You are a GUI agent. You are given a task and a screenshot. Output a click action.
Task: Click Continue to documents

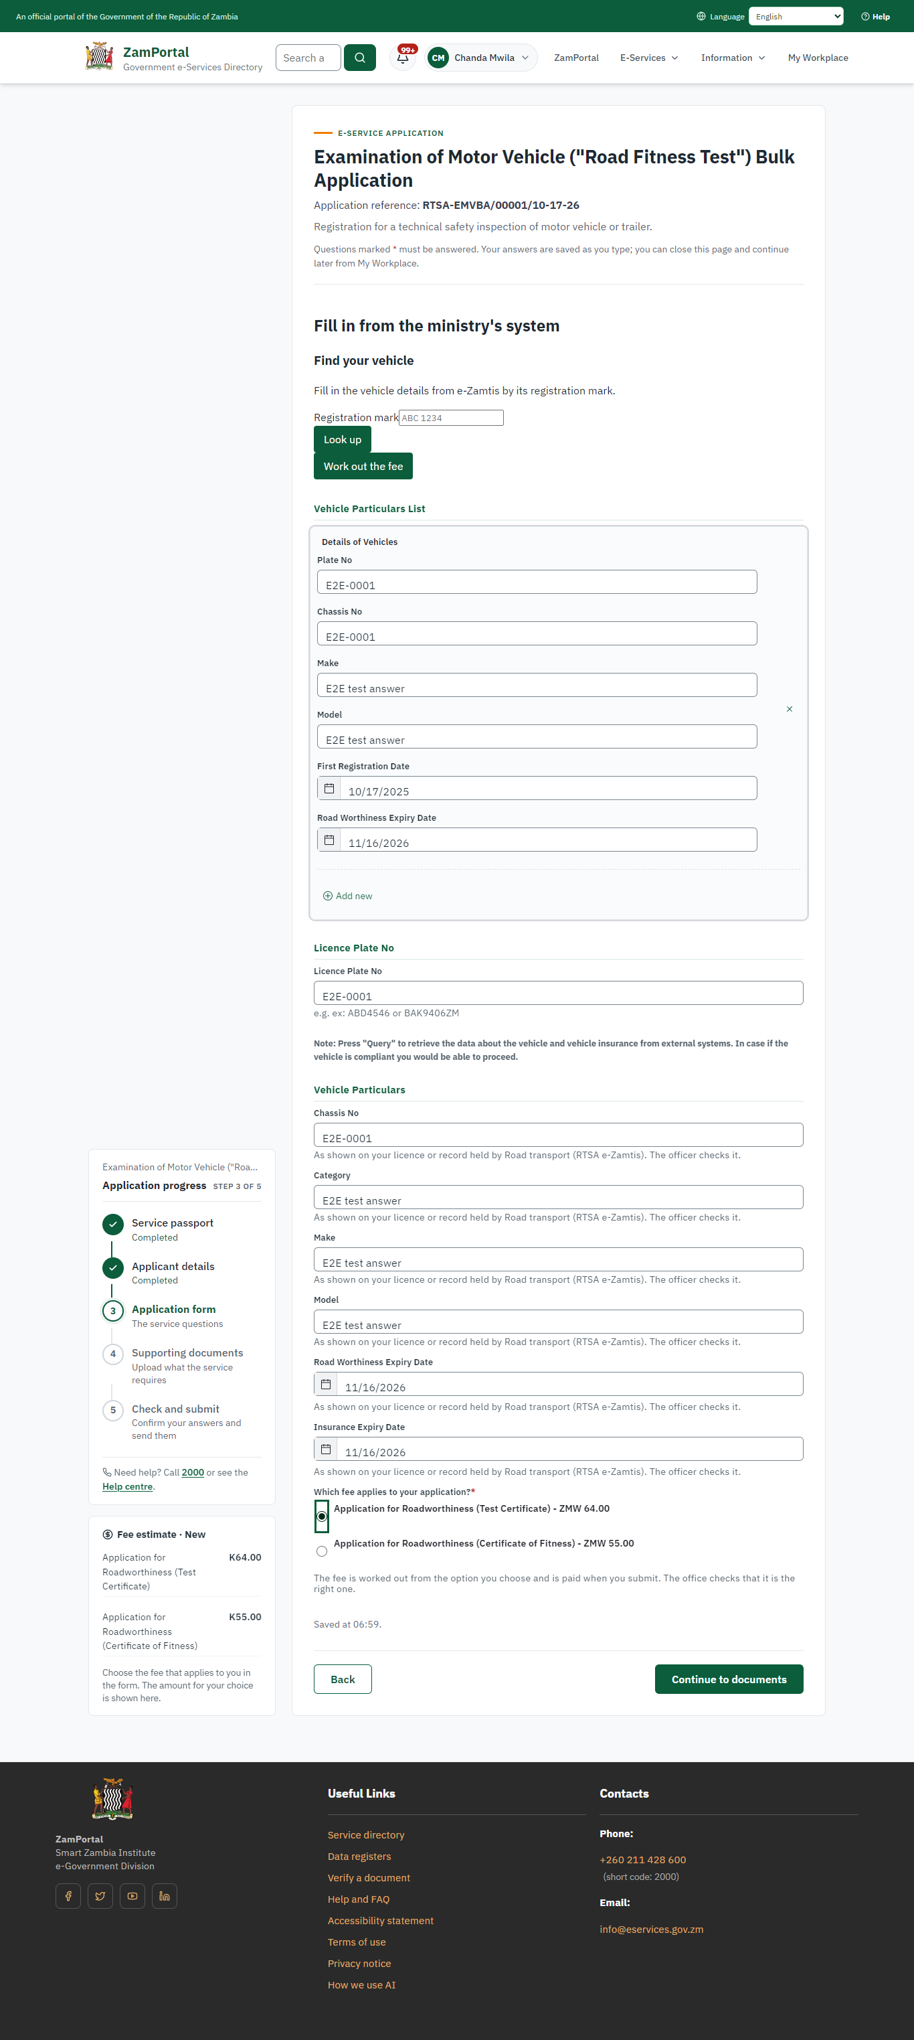tap(729, 1679)
